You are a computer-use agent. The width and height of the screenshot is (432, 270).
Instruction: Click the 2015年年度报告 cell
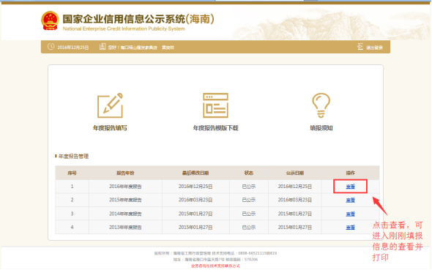coord(125,200)
